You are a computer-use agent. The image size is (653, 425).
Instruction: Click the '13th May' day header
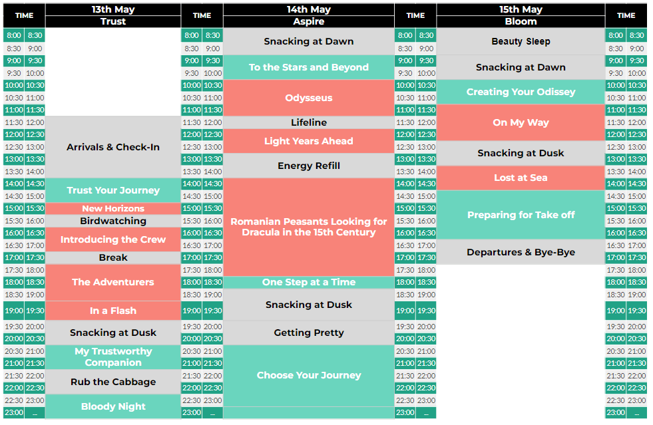point(113,9)
